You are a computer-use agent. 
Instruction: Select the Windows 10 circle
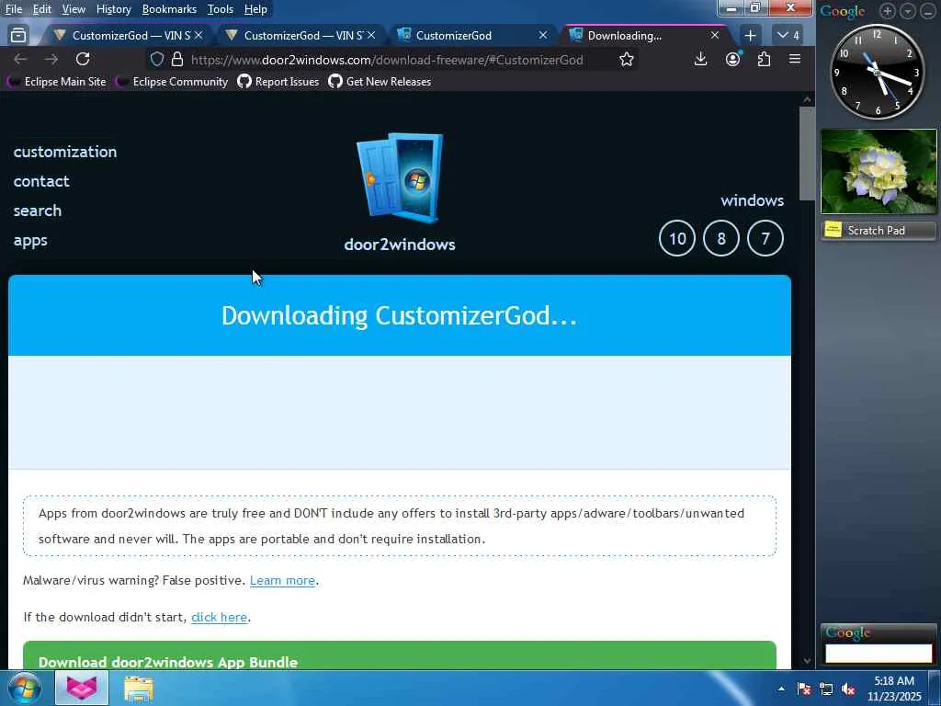tap(677, 238)
